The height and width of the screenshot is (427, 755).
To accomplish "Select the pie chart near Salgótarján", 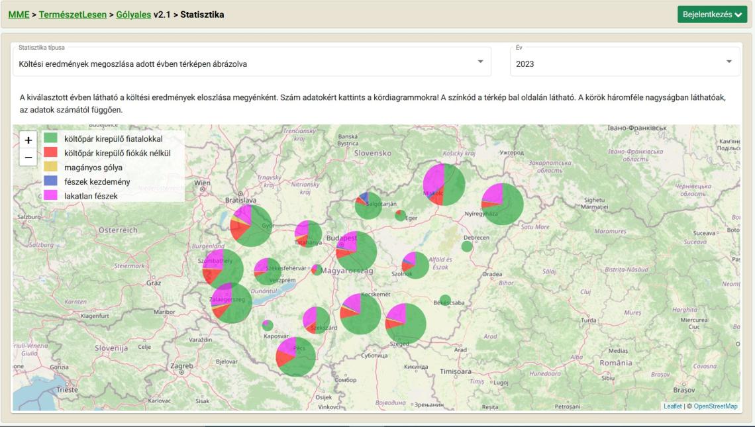I will (368, 206).
